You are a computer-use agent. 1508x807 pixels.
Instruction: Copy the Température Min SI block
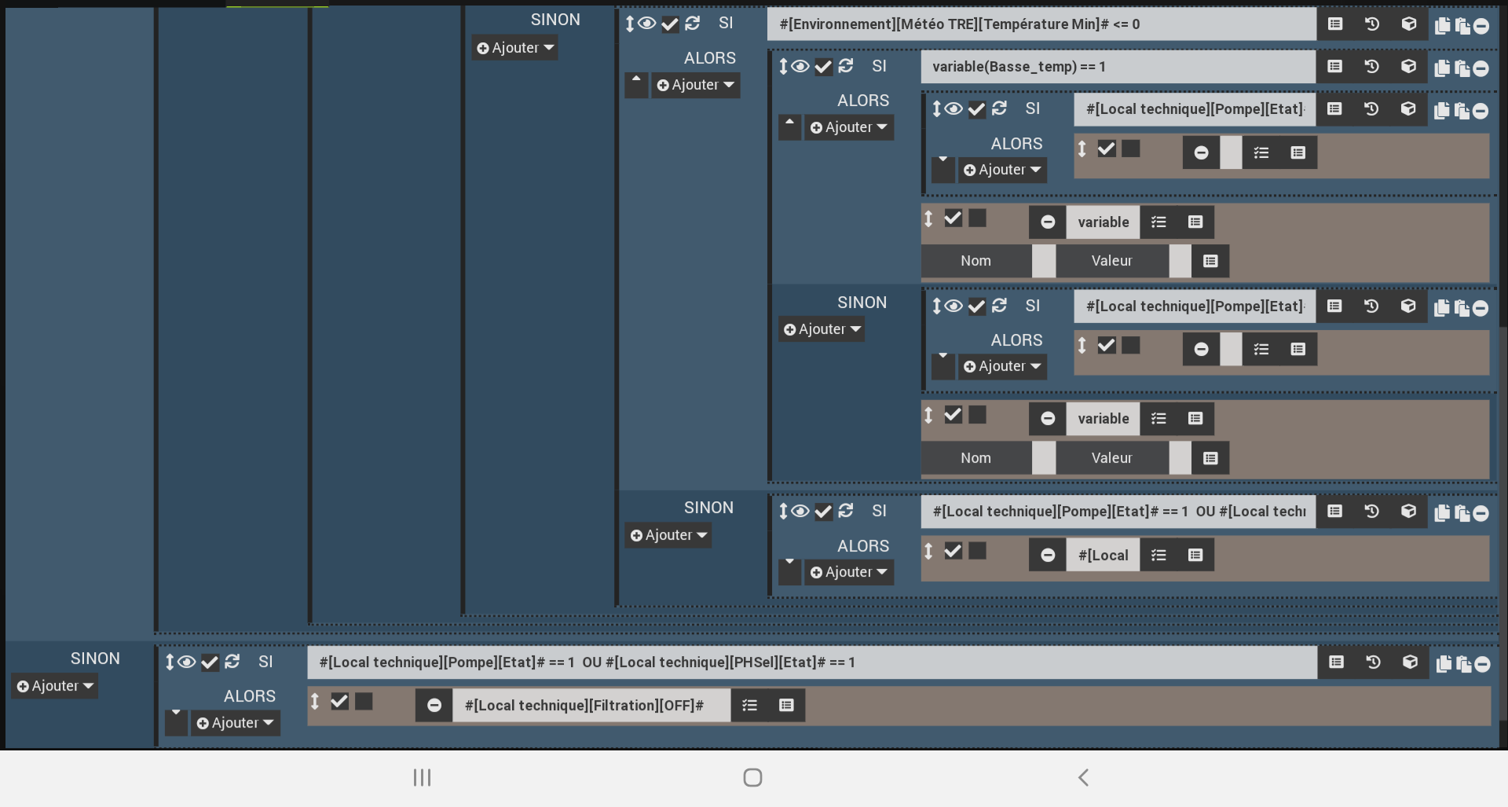(1442, 26)
